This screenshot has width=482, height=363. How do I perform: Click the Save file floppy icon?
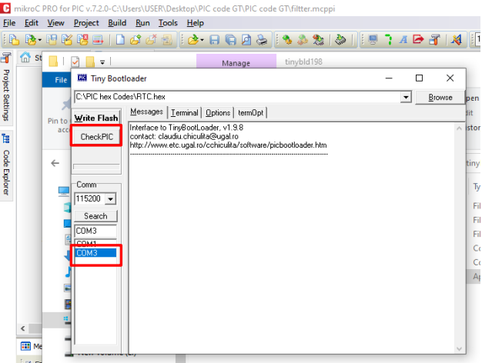pos(215,39)
